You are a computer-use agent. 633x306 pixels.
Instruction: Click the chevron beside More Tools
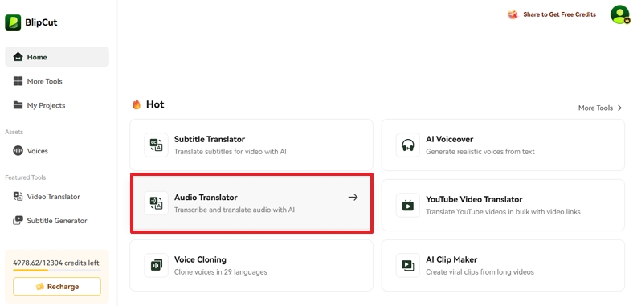(620, 108)
